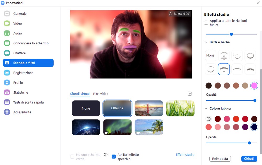The image size is (262, 165).
Task: Collapse the Colore labbra section
Action: (206, 108)
